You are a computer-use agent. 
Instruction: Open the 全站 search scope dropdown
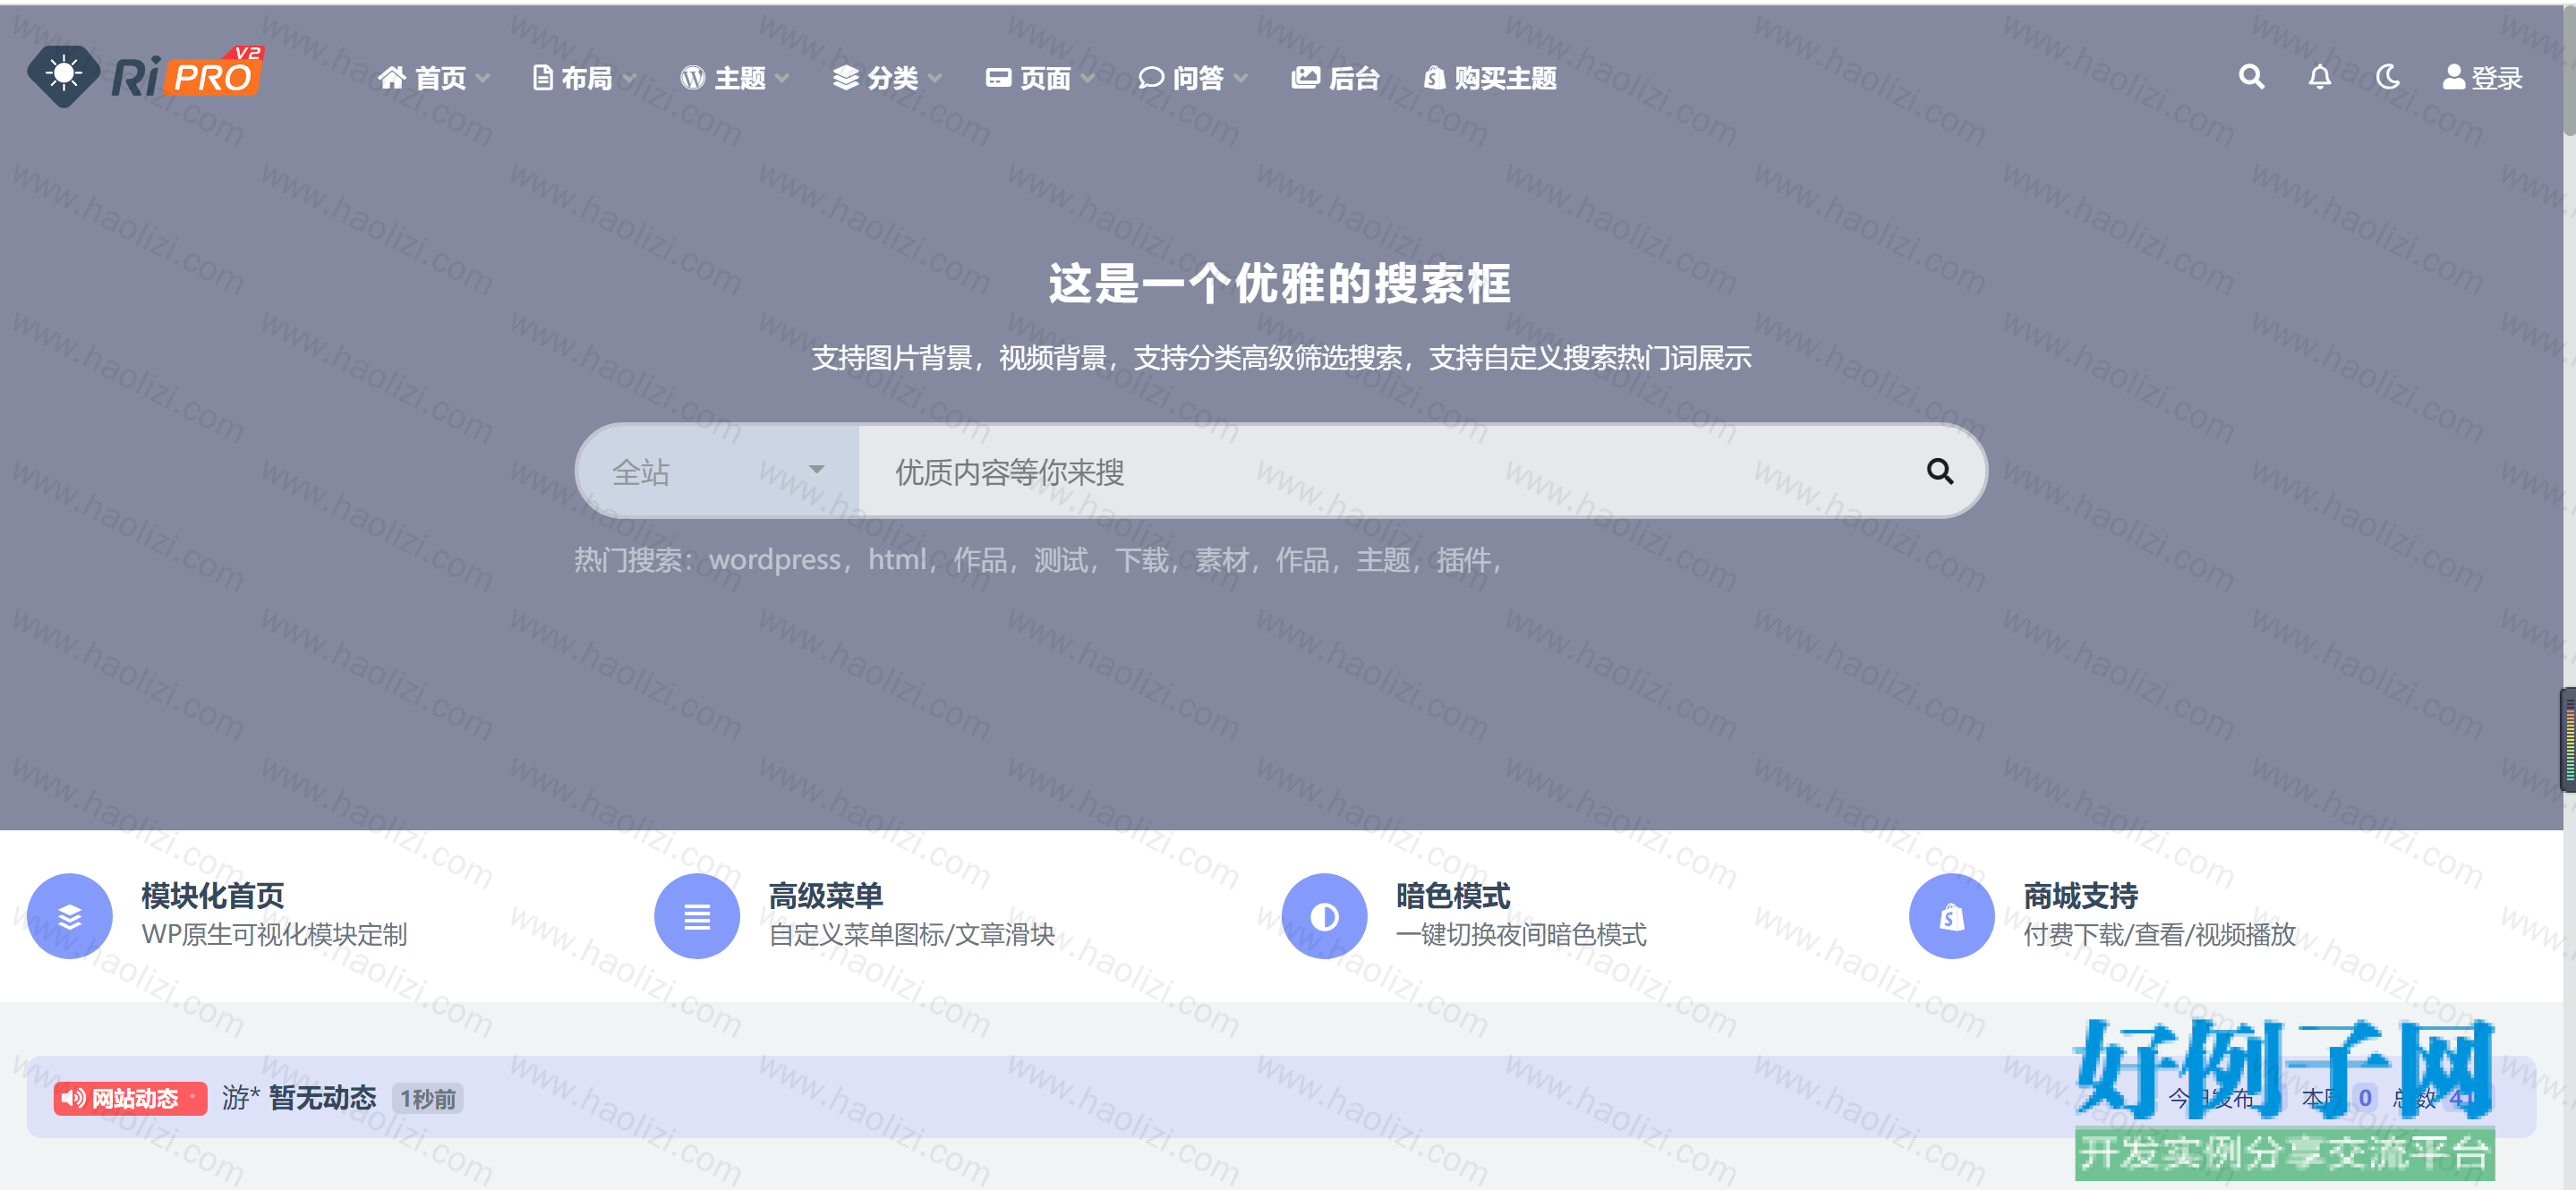click(718, 471)
